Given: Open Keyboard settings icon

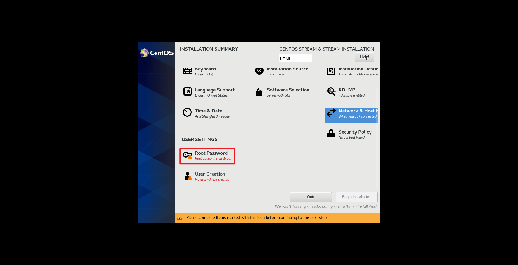Looking at the screenshot, I should click(x=187, y=71).
